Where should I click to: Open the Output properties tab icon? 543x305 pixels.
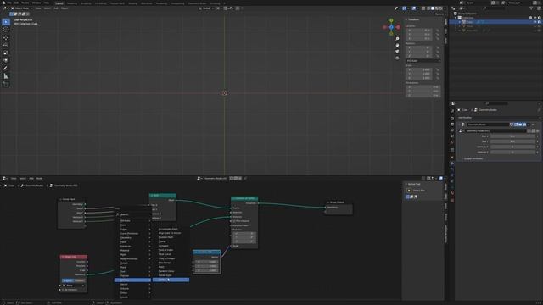click(x=452, y=125)
